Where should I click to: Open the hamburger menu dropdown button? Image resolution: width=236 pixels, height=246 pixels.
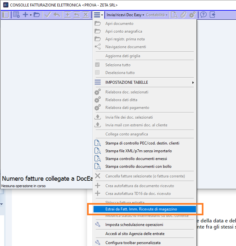pos(98,15)
